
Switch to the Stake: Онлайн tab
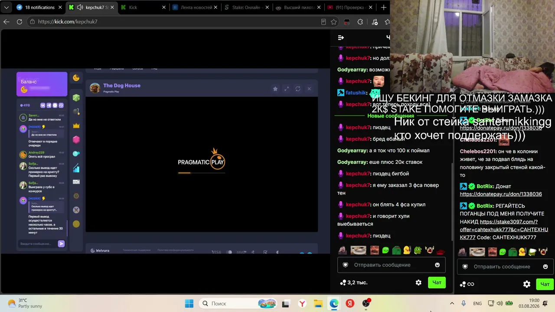(247, 7)
